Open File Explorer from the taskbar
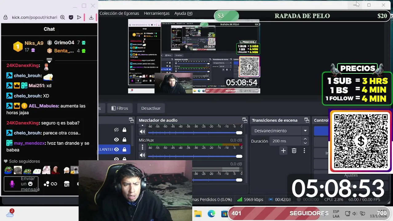The height and width of the screenshot is (221, 393). (x=198, y=214)
